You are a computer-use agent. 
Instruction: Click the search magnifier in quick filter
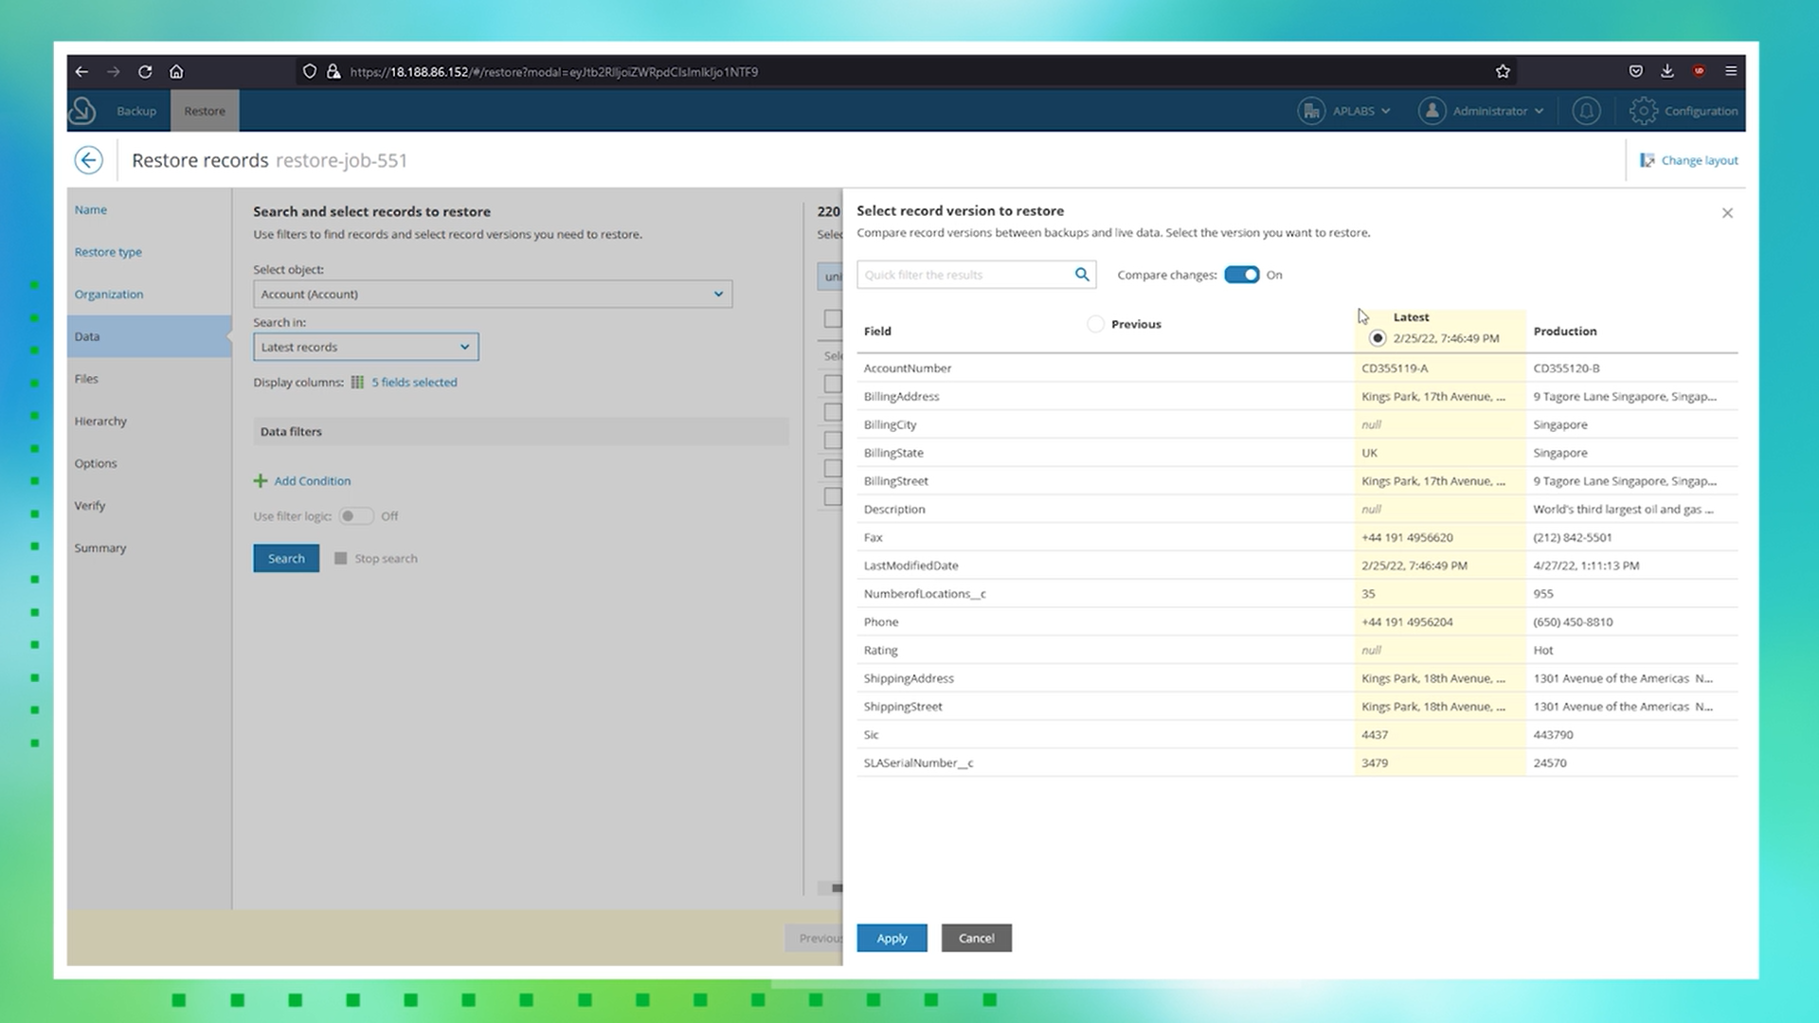[x=1082, y=275]
